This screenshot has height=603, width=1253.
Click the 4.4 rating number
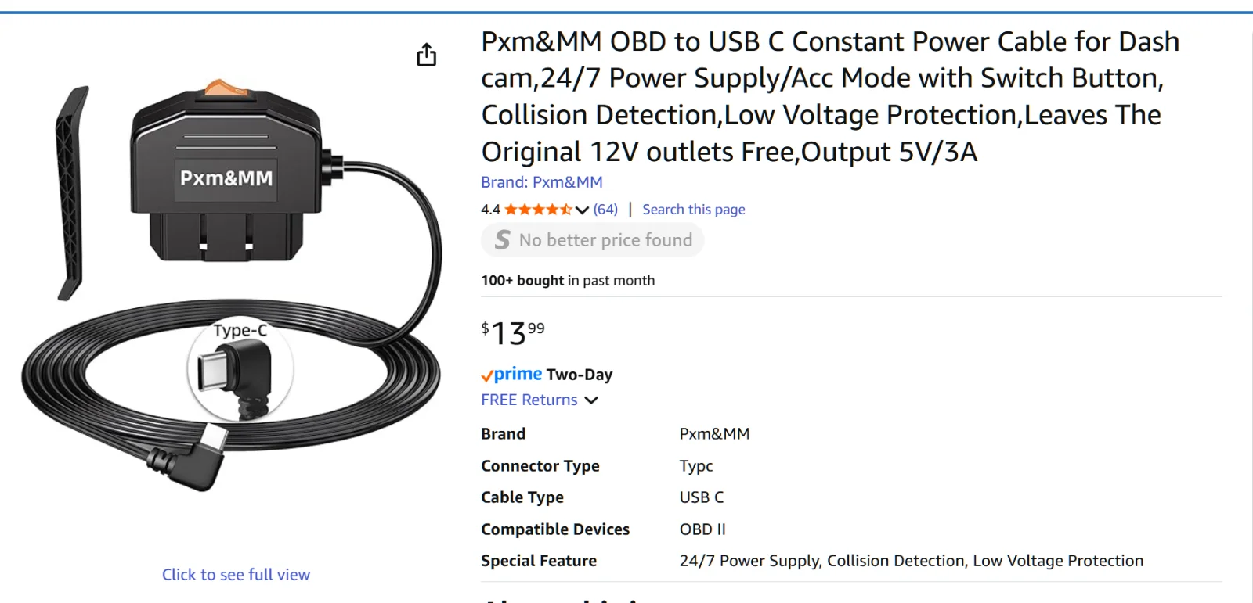(x=490, y=210)
